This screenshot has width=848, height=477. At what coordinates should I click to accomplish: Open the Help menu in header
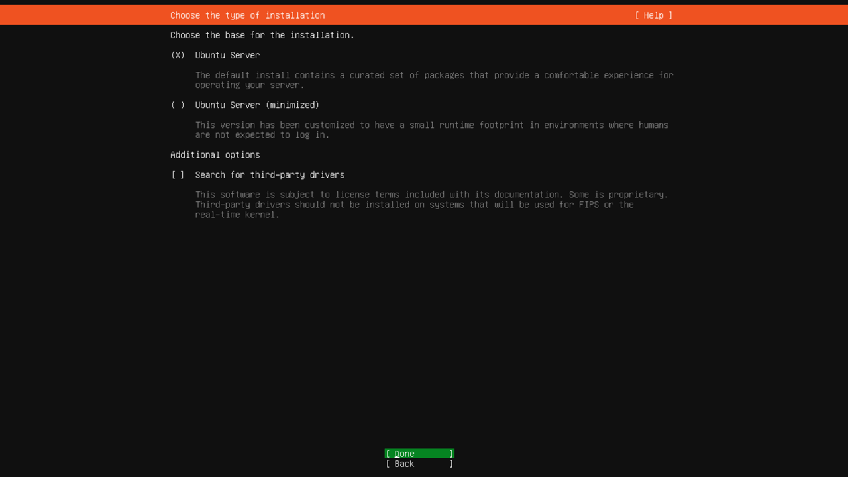coord(653,15)
